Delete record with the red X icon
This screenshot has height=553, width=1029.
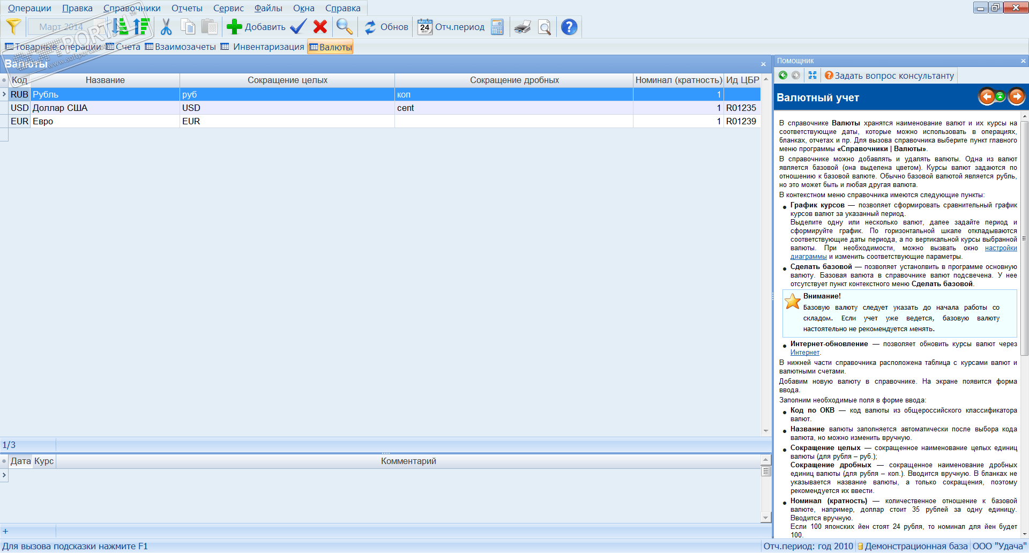320,27
